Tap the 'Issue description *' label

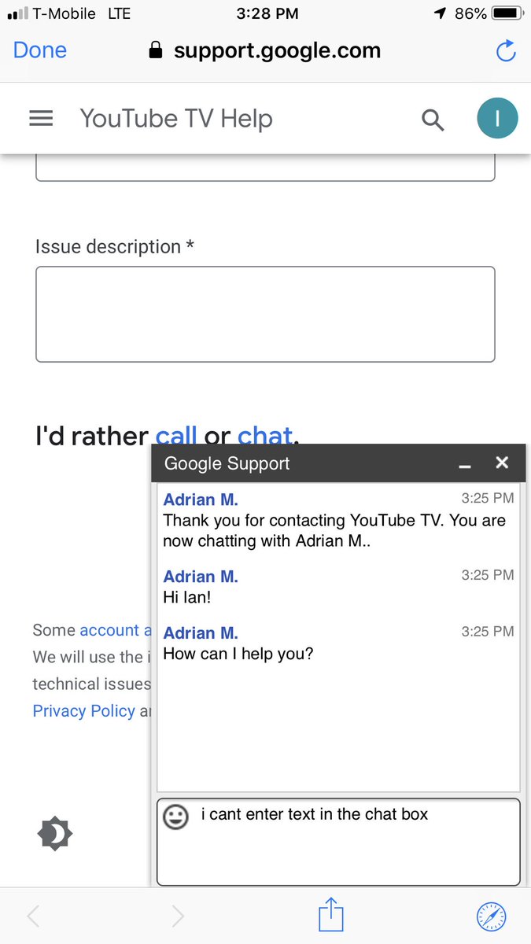coord(115,246)
